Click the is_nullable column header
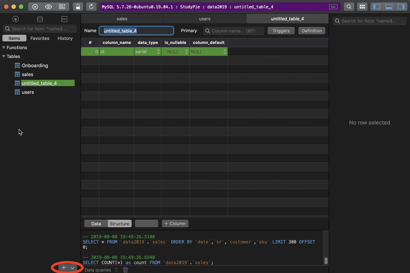 [175, 42]
